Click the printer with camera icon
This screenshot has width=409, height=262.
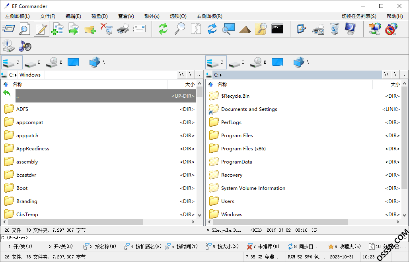click(x=318, y=29)
